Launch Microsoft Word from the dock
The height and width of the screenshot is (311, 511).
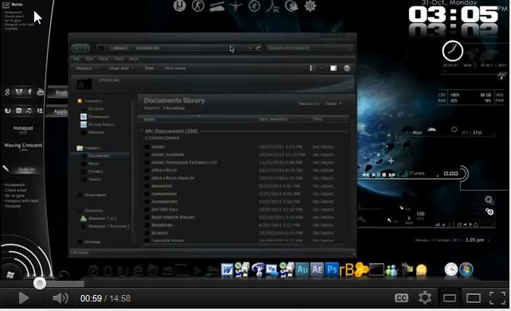tap(227, 270)
